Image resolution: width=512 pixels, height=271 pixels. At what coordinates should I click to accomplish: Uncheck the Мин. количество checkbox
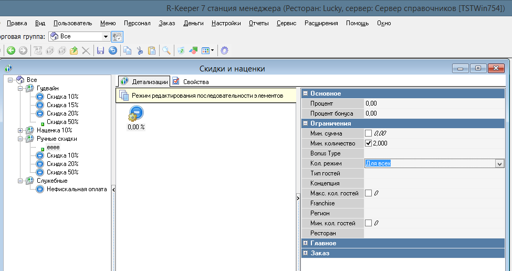[368, 143]
